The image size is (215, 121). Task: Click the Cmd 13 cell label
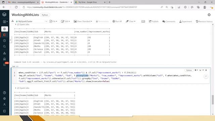point(15,67)
